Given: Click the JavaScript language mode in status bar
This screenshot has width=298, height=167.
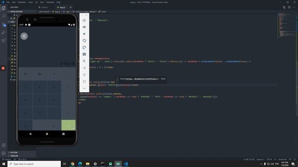Looking at the screenshot, I should click(x=283, y=160).
